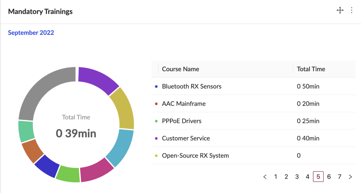The width and height of the screenshot is (361, 193).
Task: Click the yellow legend dot for Open-Source RX System
Action: [x=156, y=156]
